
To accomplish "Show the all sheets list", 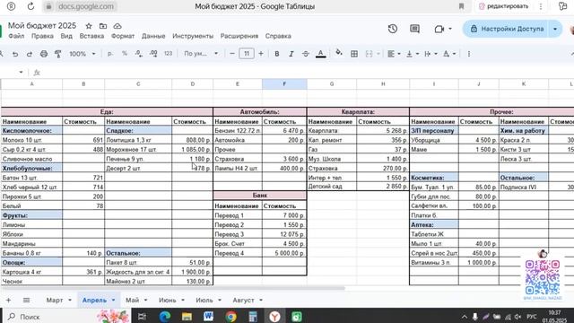I will coord(26,301).
